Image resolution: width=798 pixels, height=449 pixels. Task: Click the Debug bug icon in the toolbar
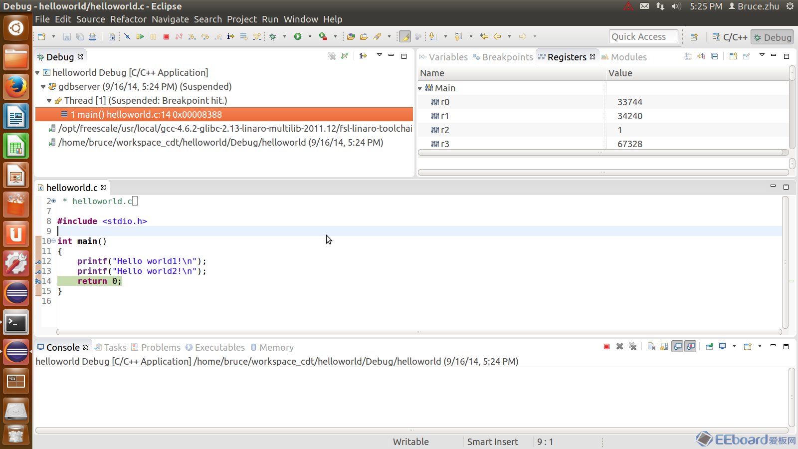(x=273, y=36)
